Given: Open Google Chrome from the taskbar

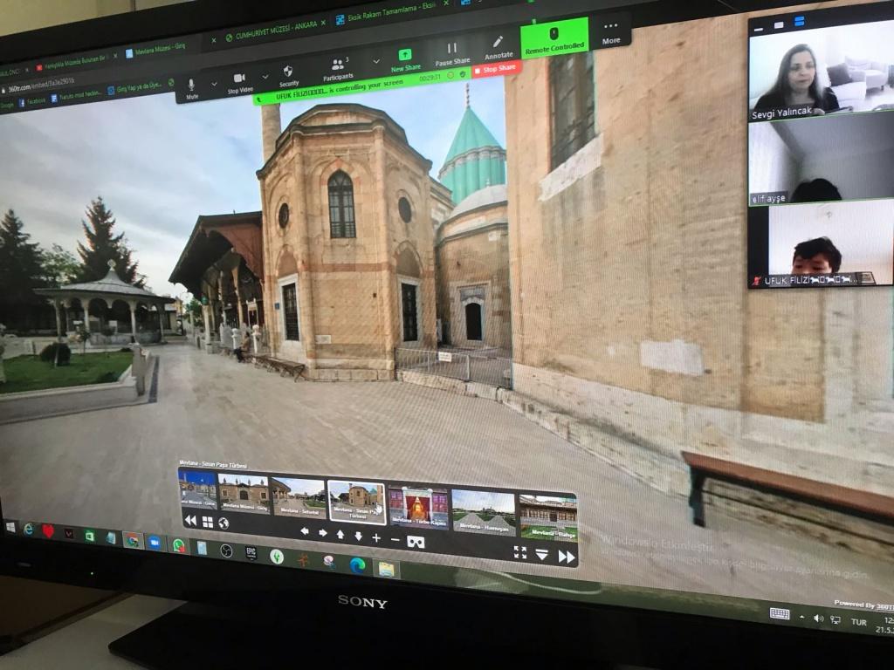Looking at the screenshot, I should [133, 541].
